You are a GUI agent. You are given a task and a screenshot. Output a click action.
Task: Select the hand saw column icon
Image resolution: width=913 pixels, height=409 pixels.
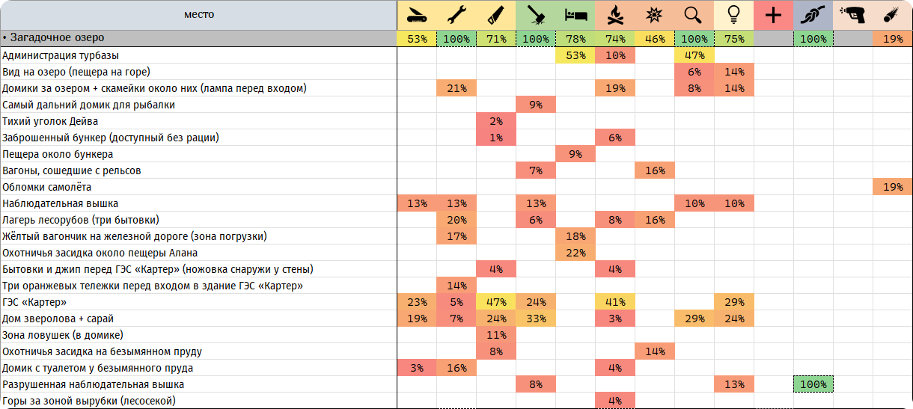496,15
